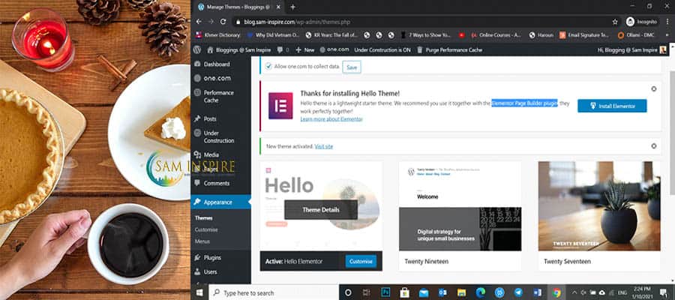Screen dimensions: 675x300
Task: Expand bookmarks overflow chevron
Action: coord(667,35)
